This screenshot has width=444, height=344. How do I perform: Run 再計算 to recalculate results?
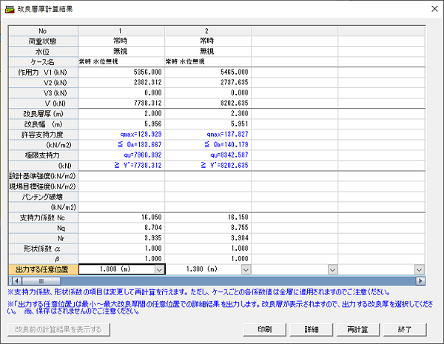tap(359, 328)
